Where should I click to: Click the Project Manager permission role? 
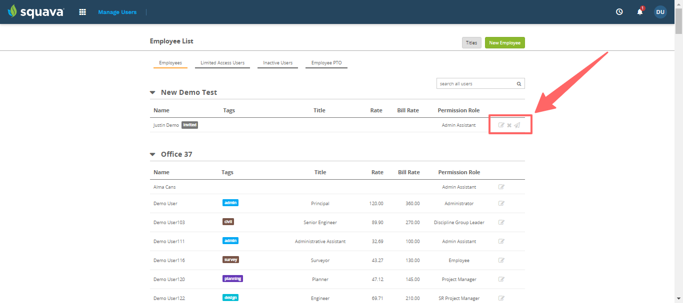point(459,280)
